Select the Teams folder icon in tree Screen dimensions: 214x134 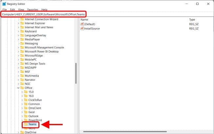26,124
